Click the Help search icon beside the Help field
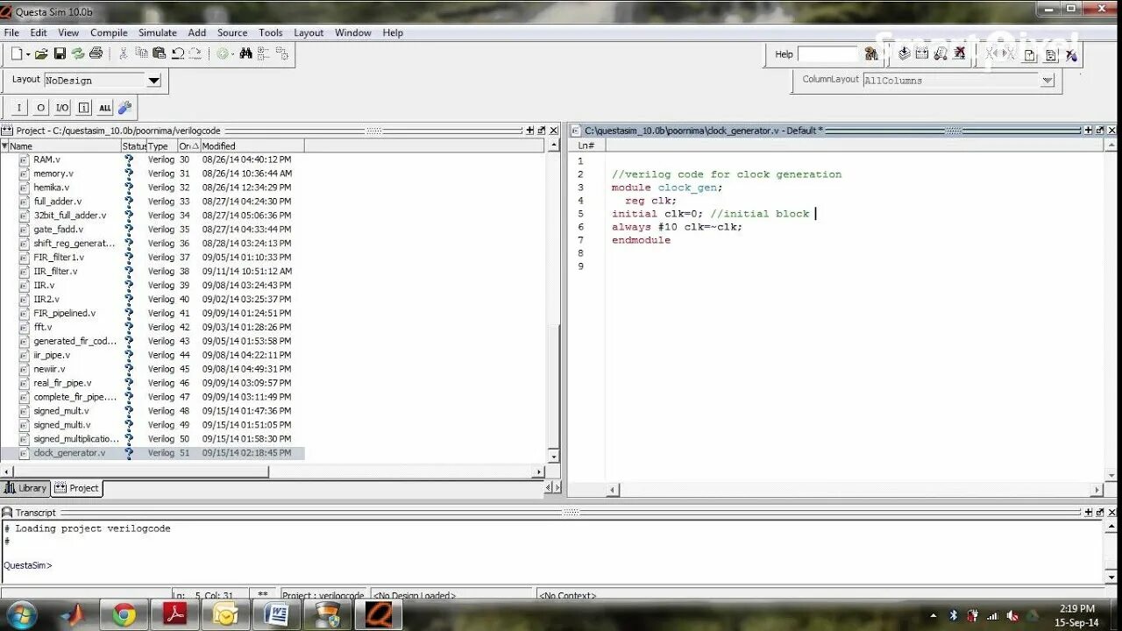The image size is (1122, 631). 871,53
